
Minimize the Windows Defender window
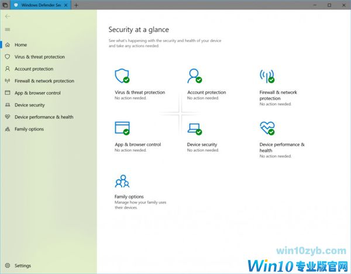click(x=315, y=5)
